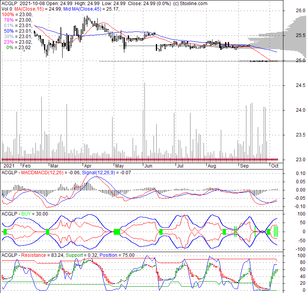Viewport: 307px width, 293px height.
Task: Click the 'May' month label
Action: [119, 166]
